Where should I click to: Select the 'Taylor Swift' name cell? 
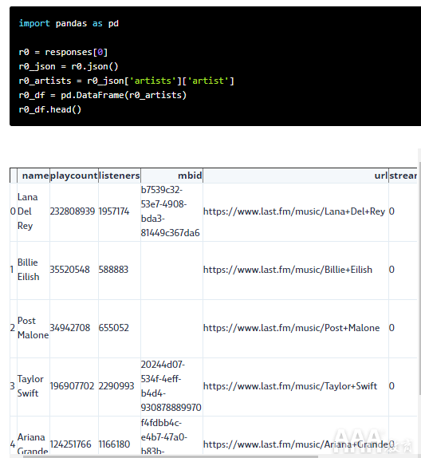point(33,386)
